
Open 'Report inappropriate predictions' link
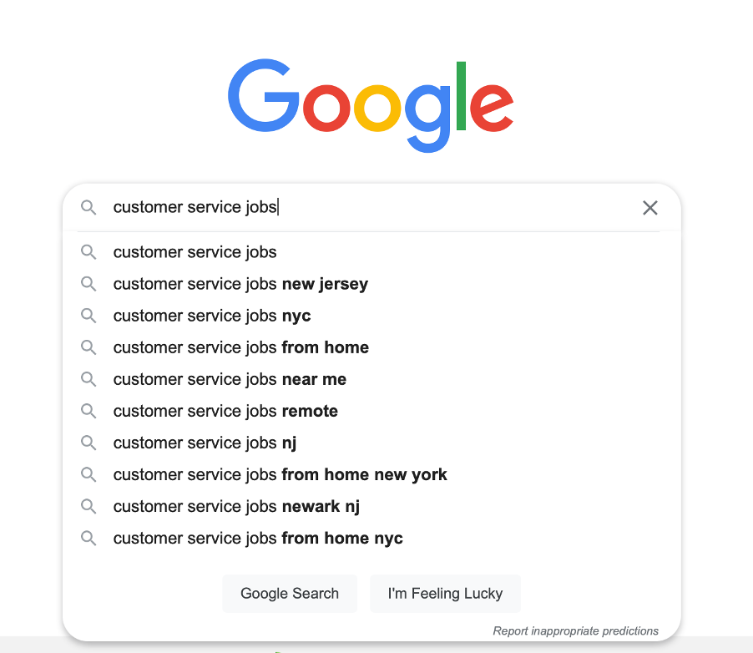[575, 630]
